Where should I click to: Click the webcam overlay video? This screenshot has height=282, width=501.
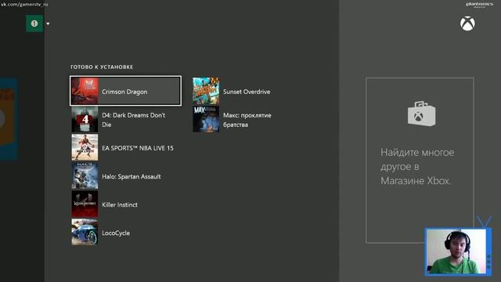pos(457,251)
